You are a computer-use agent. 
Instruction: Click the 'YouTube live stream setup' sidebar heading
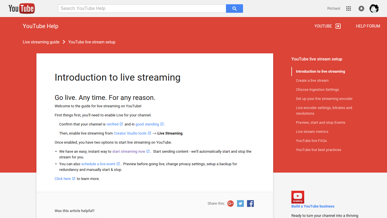(317, 59)
